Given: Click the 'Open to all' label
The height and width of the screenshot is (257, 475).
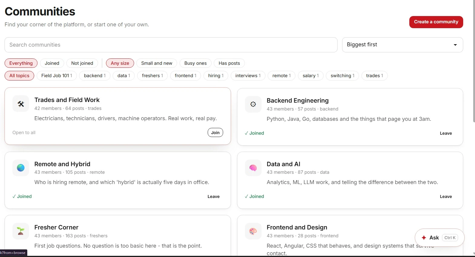Looking at the screenshot, I should point(24,133).
